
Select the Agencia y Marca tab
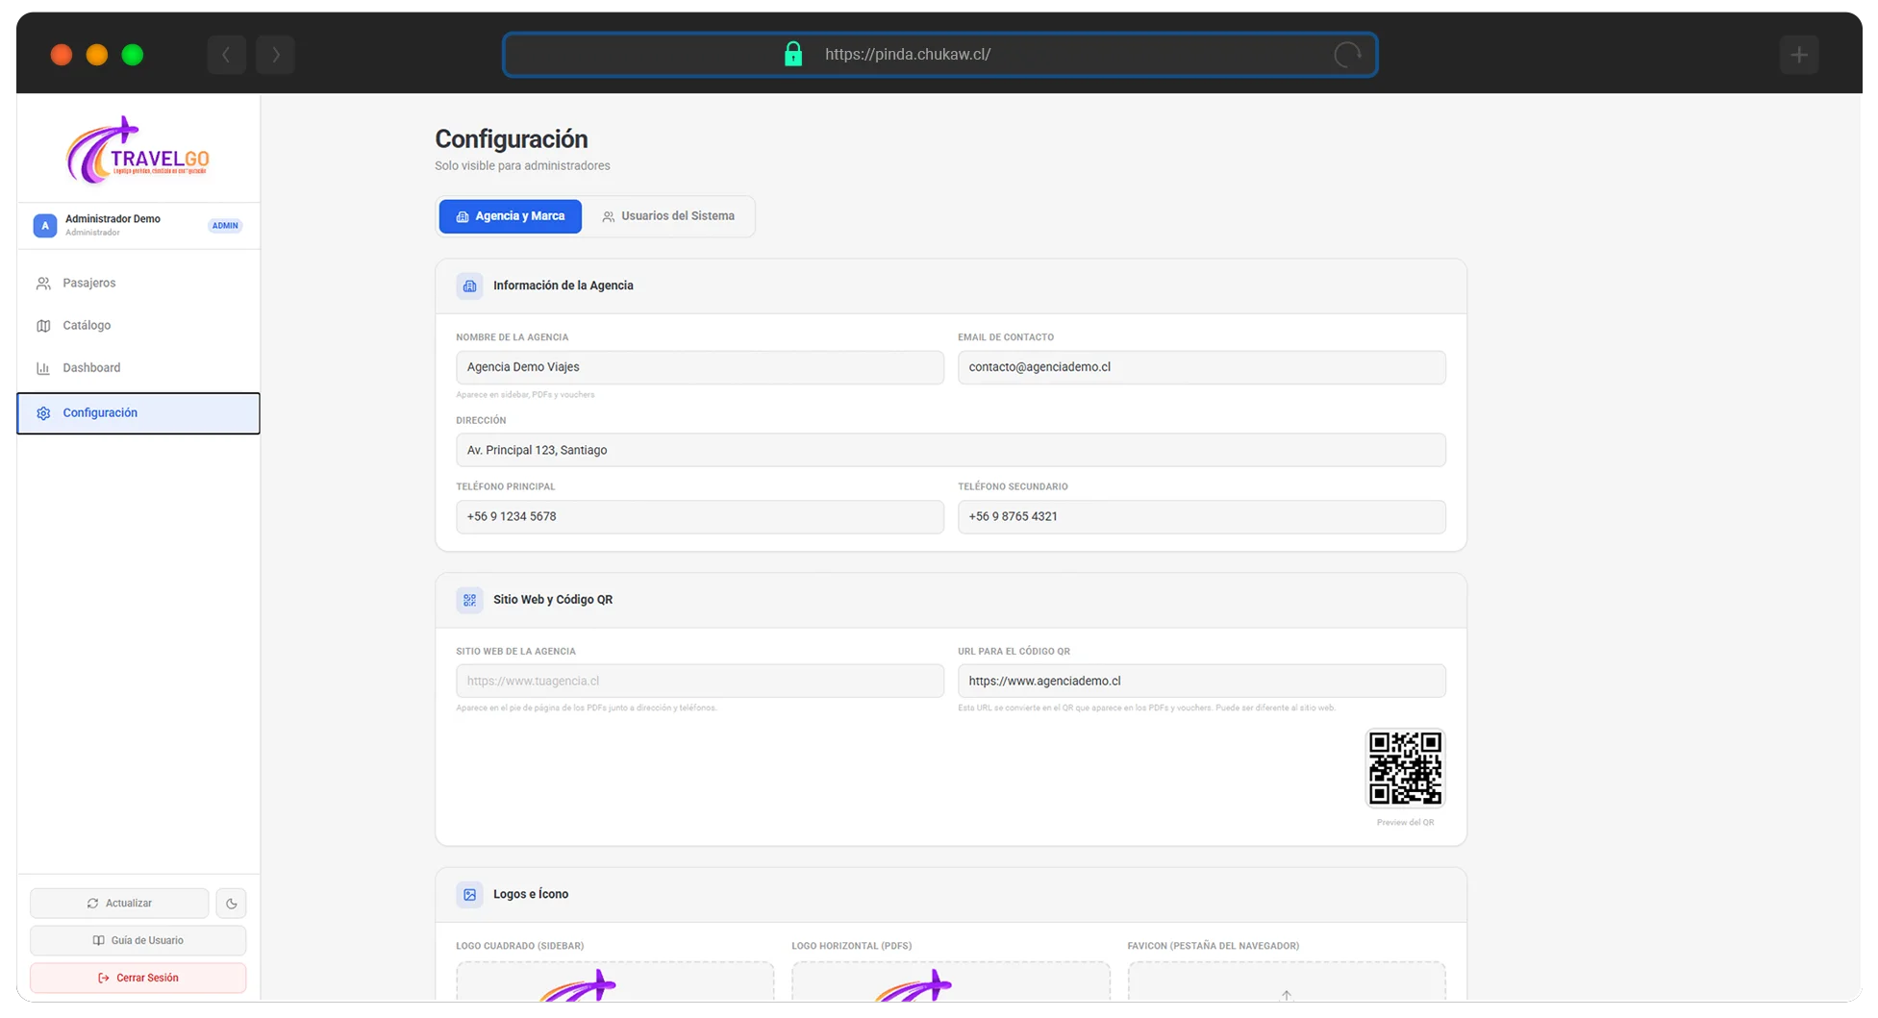click(511, 216)
